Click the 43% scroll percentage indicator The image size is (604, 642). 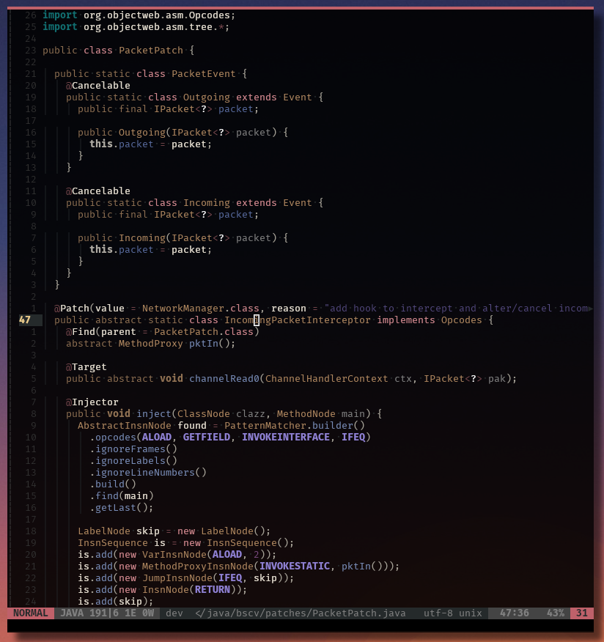[x=556, y=613]
